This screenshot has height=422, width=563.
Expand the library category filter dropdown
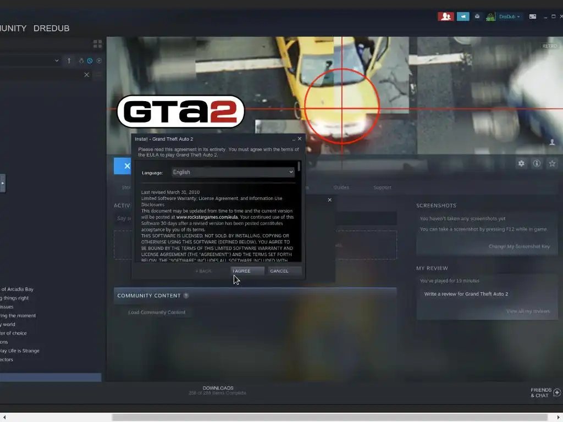57,60
